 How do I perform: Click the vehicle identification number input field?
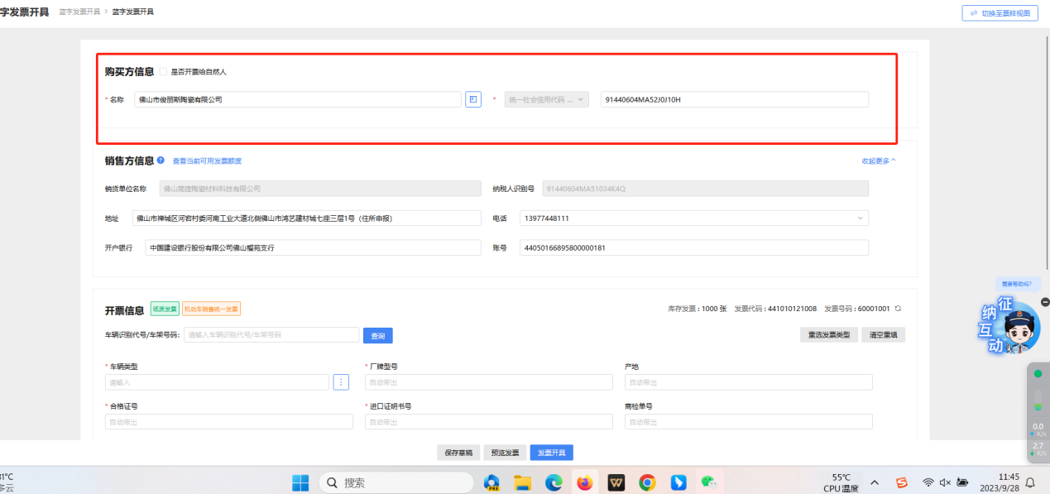coord(271,335)
